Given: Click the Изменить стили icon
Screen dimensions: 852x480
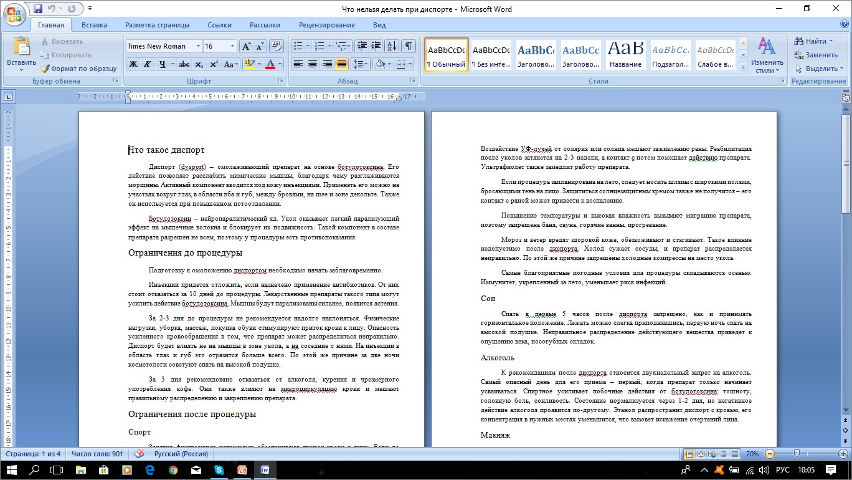Looking at the screenshot, I should 767,47.
